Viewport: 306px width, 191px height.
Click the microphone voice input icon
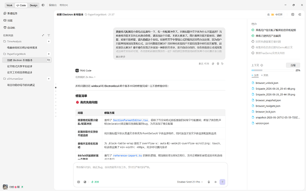click(208, 182)
